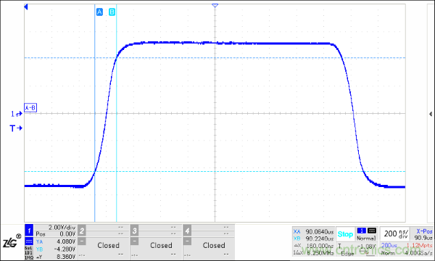Open the 200 ns/div timebase setting
The height and width of the screenshot is (261, 435).
coord(396,234)
